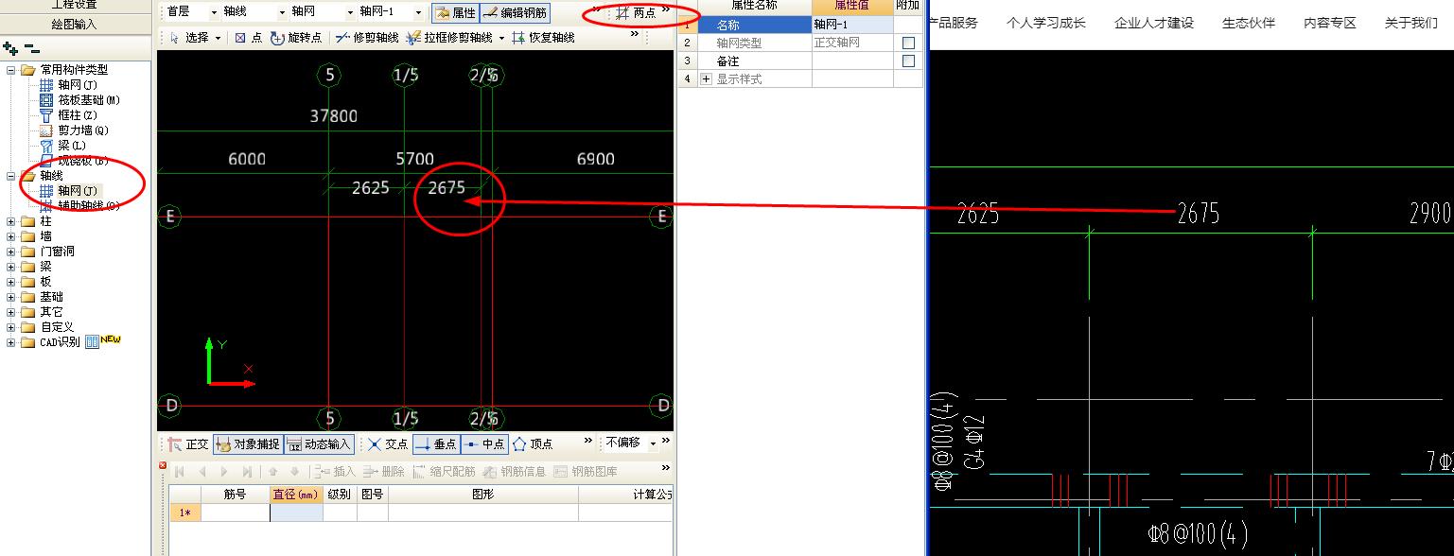Click the 名称 value field 轴网-1
The height and width of the screenshot is (556, 1454).
pyautogui.click(x=852, y=25)
